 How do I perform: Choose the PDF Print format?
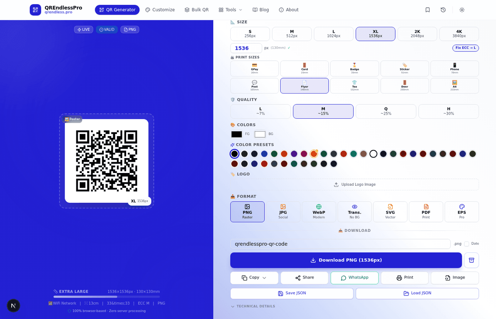tap(426, 212)
